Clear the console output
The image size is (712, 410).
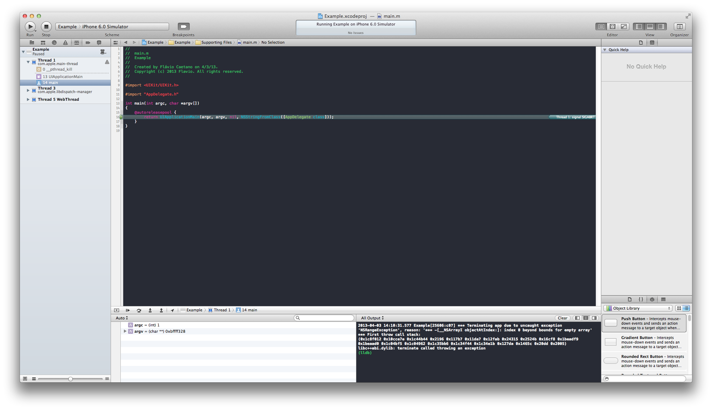click(563, 318)
